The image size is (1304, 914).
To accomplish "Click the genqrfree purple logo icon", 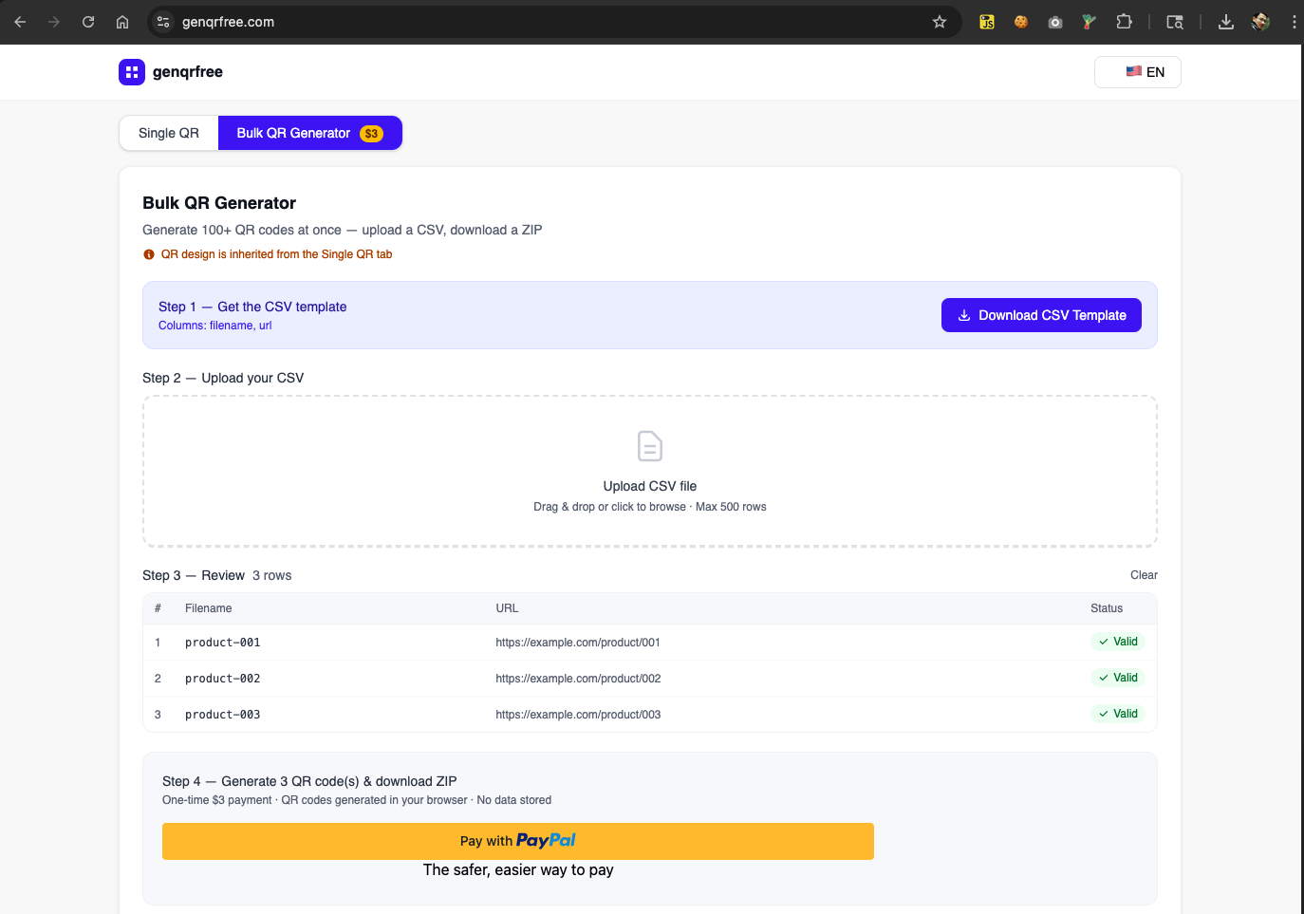I will pos(132,72).
